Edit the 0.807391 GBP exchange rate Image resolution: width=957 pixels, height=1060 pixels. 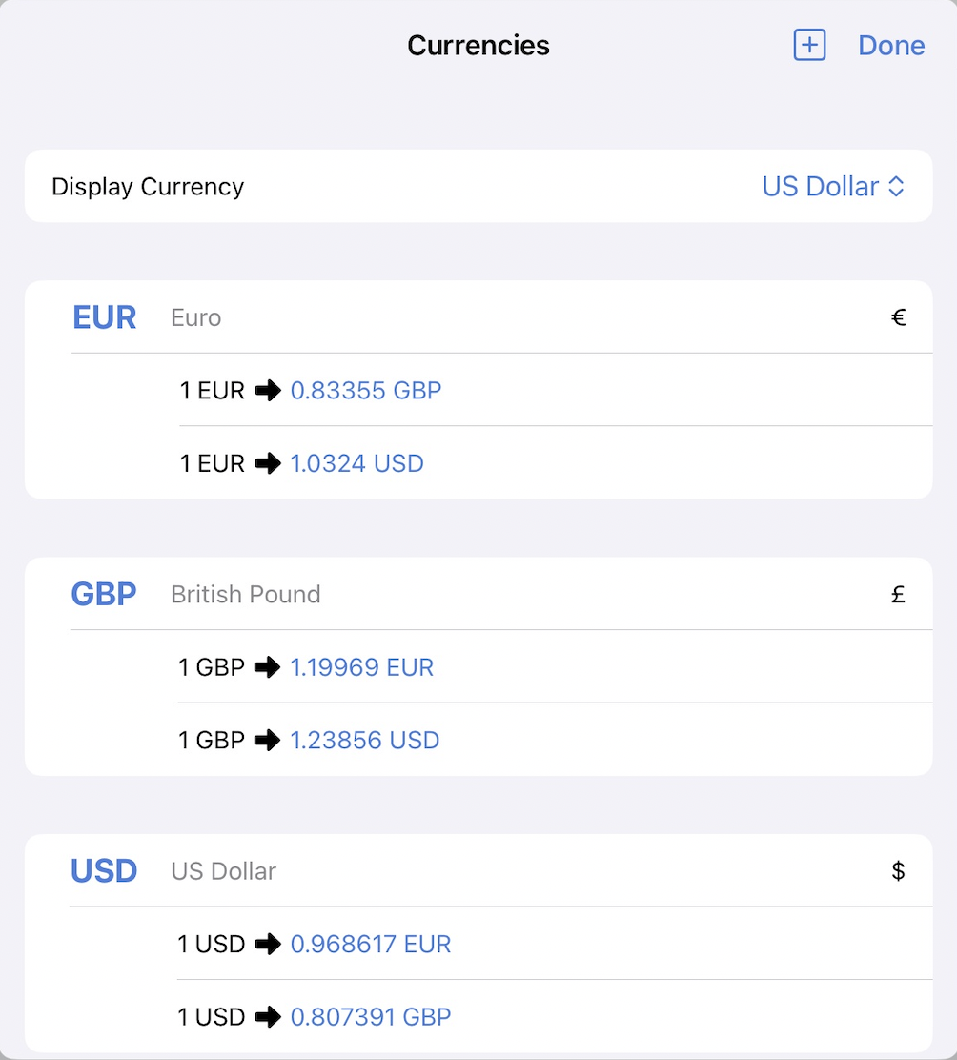[x=370, y=1017]
